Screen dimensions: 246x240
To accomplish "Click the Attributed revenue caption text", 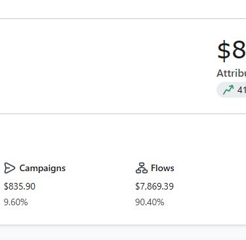I will (x=231, y=73).
